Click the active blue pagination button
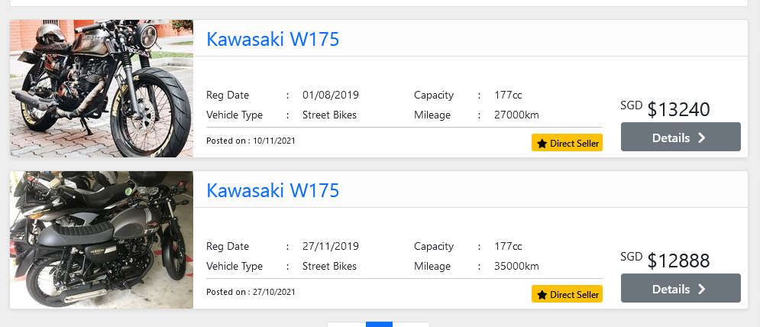 [x=379, y=324]
